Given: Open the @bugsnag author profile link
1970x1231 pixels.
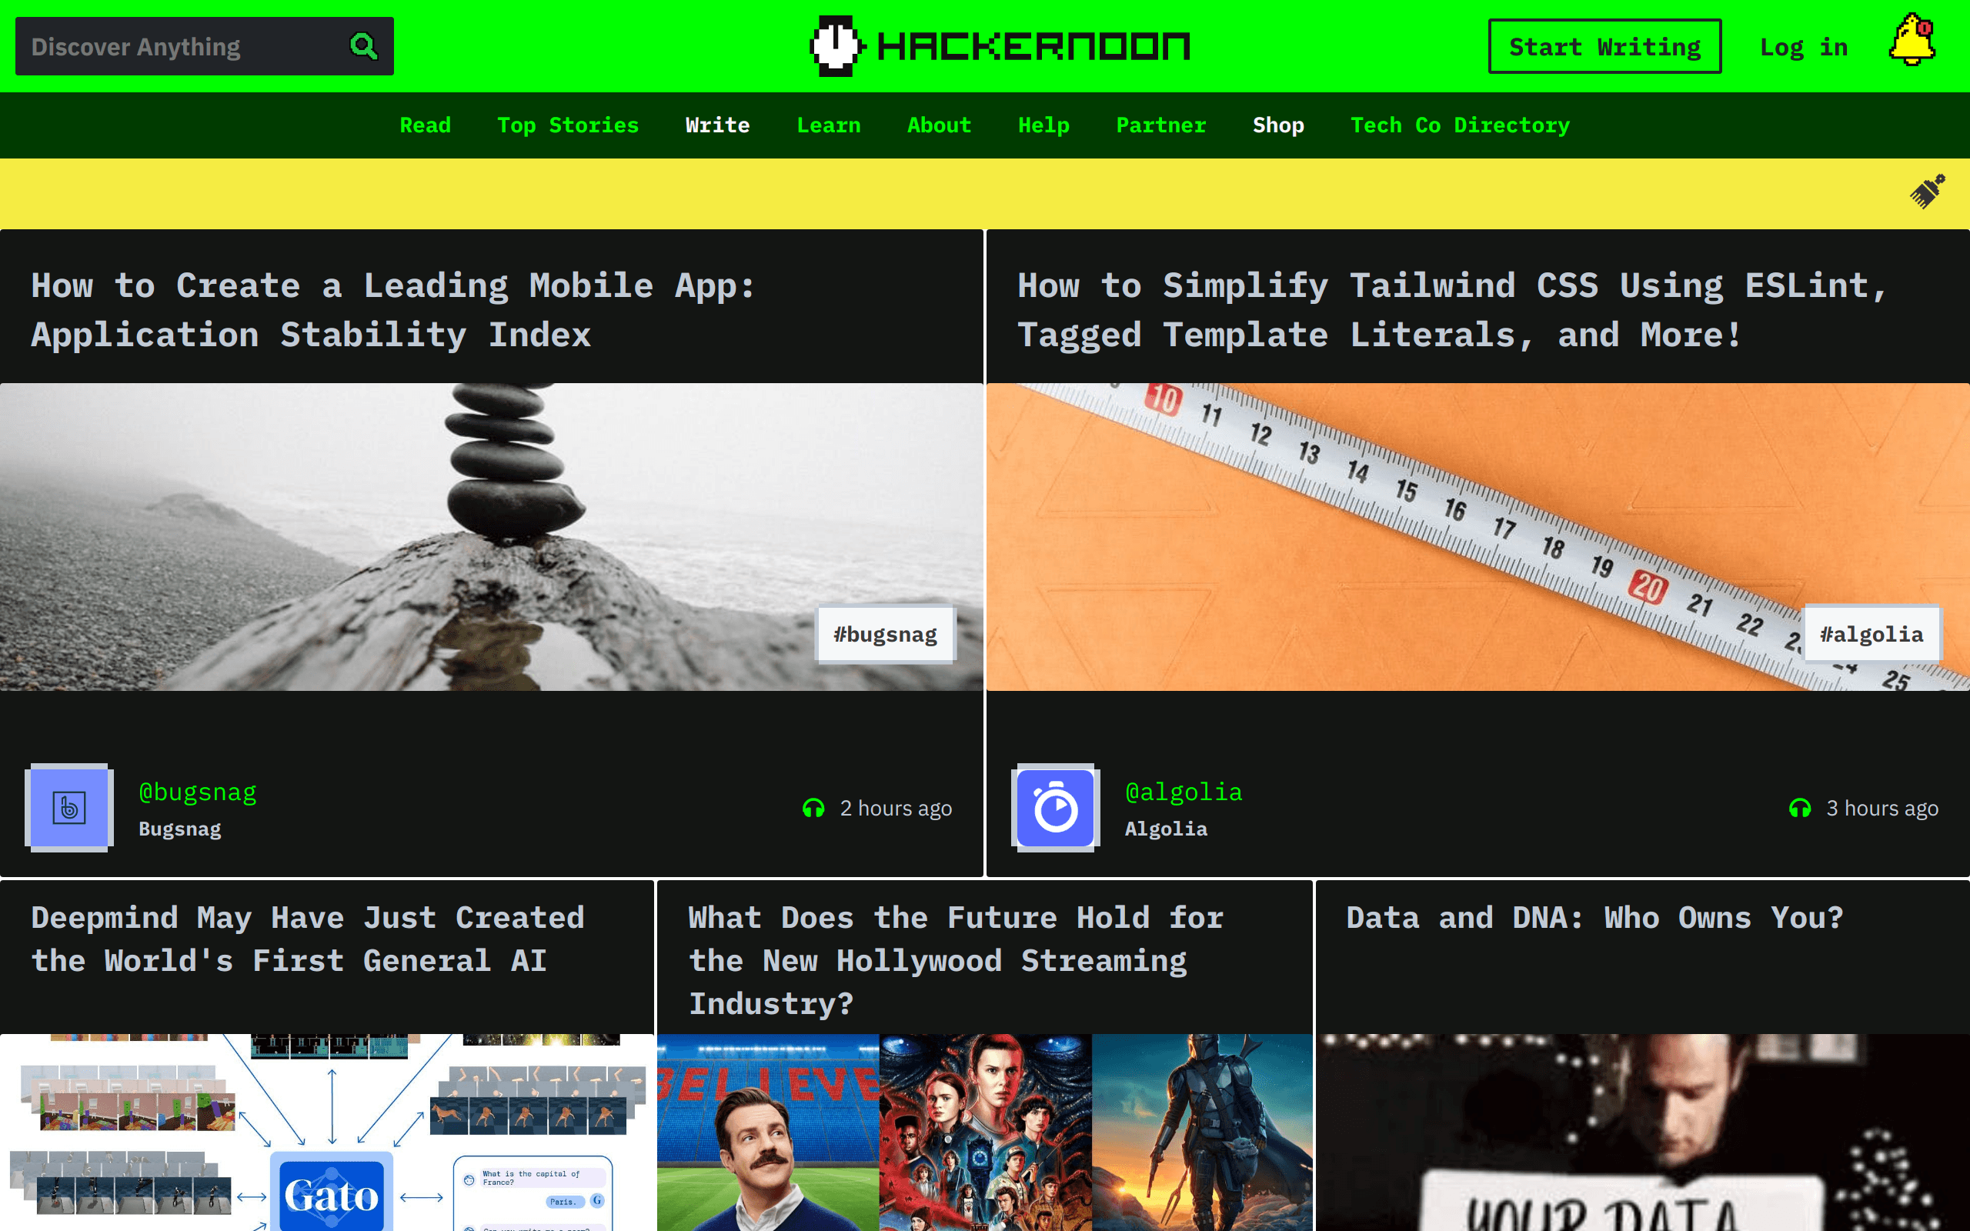Looking at the screenshot, I should (x=198, y=792).
